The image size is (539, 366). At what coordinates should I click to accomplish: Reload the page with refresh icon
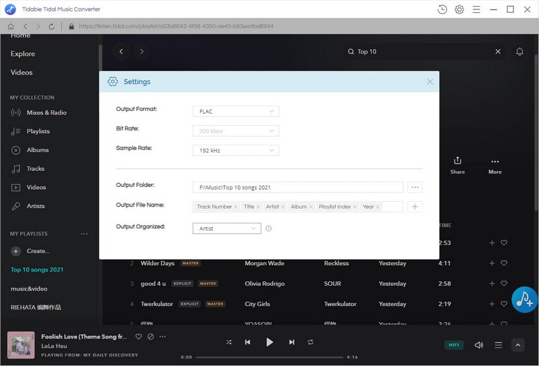click(x=52, y=26)
